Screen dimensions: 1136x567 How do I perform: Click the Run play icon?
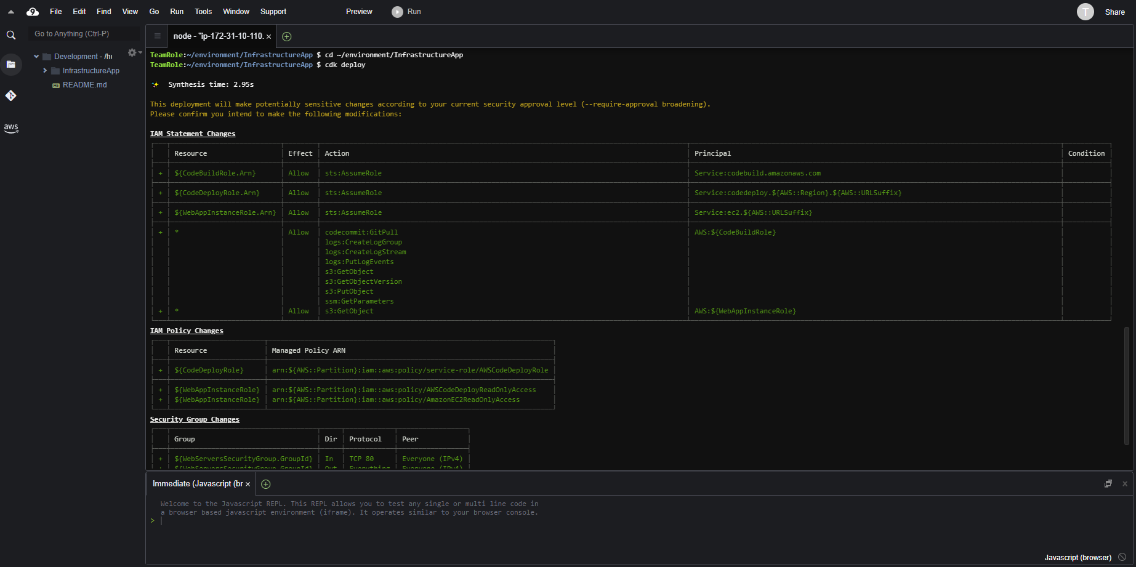click(x=398, y=12)
